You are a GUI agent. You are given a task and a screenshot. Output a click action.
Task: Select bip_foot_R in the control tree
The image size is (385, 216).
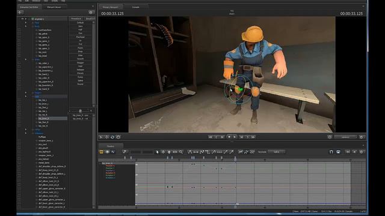(43, 122)
